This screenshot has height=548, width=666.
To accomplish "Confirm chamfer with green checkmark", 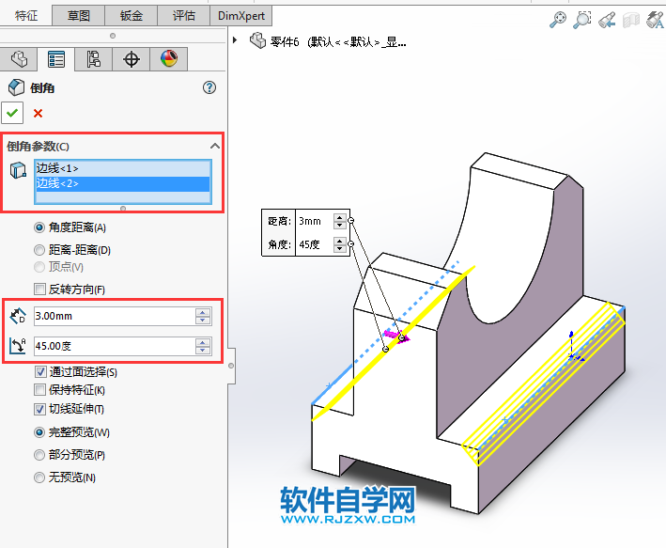I will pyautogui.click(x=12, y=113).
